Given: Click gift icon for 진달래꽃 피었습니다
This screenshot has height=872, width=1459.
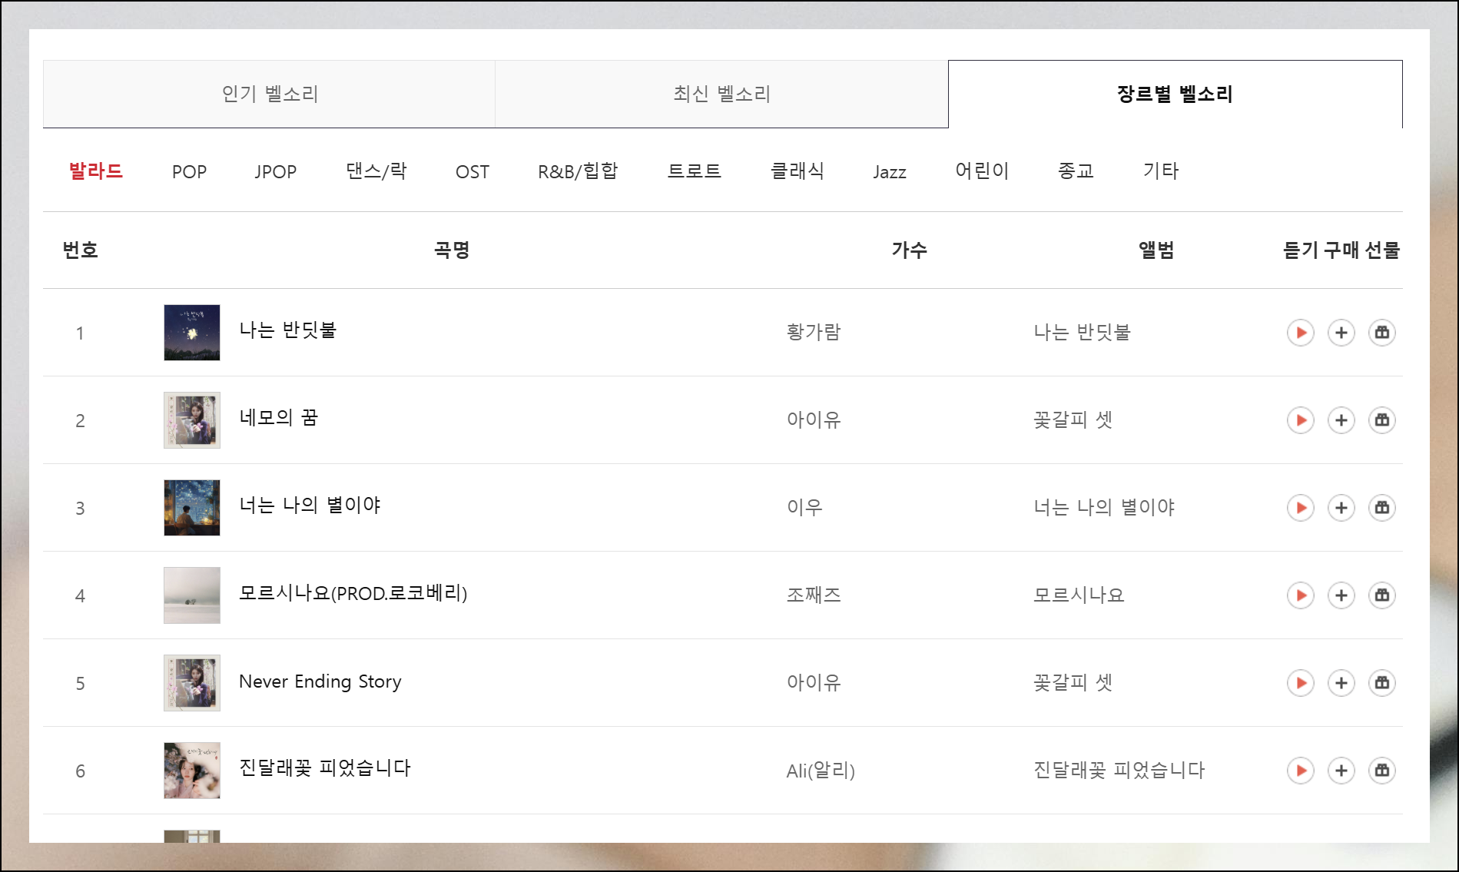Looking at the screenshot, I should pos(1382,771).
